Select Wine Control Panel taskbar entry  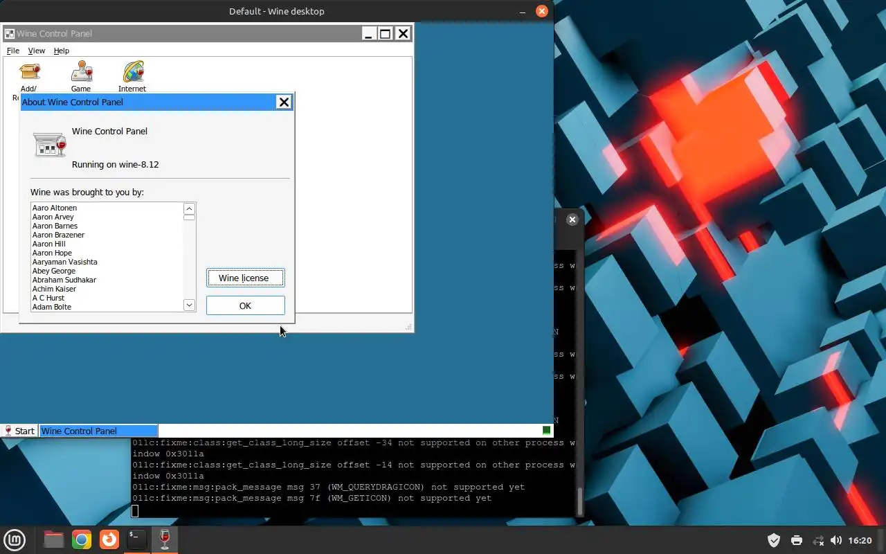coord(98,431)
